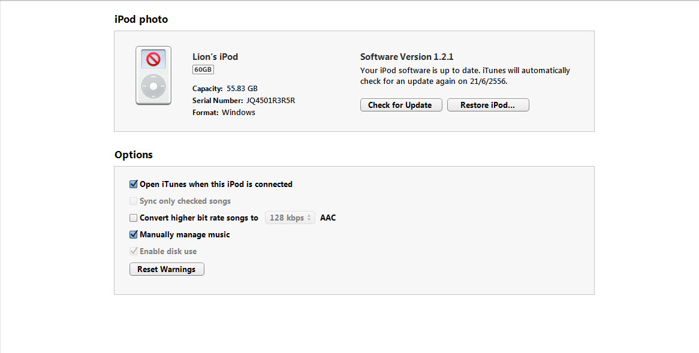Viewport: 699px width, 353px height.
Task: Click the Reset Warnings button
Action: pyautogui.click(x=167, y=270)
